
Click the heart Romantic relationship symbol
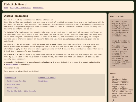(4, 62)
